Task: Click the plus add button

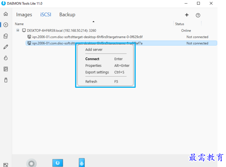Action: click(x=187, y=15)
